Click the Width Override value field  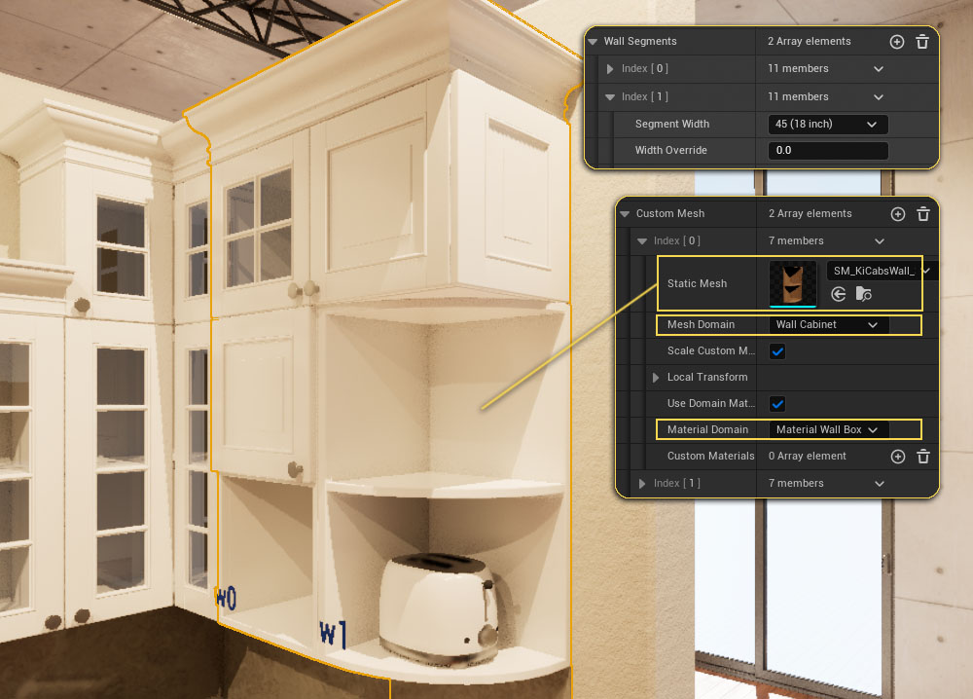(827, 151)
